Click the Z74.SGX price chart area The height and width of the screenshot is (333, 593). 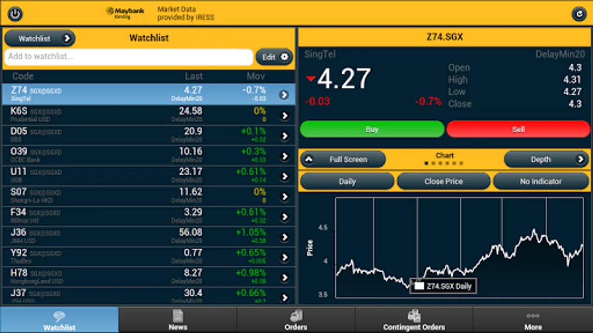(459, 248)
